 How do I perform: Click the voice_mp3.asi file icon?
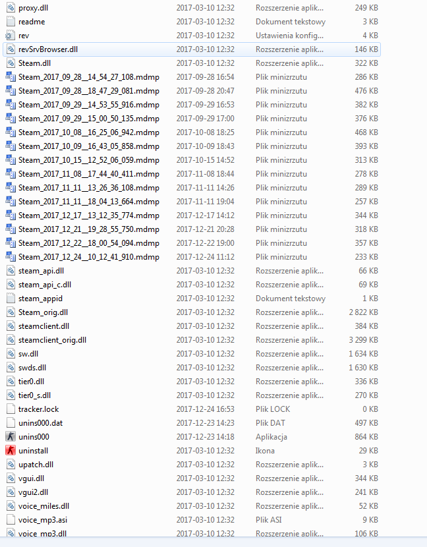coord(11,520)
